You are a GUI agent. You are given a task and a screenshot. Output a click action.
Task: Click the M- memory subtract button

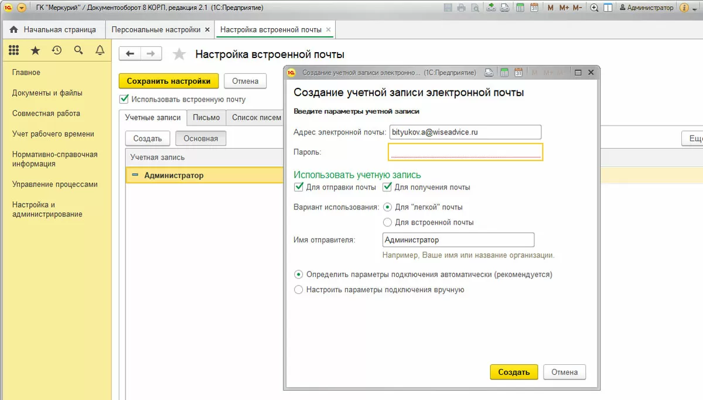[578, 8]
